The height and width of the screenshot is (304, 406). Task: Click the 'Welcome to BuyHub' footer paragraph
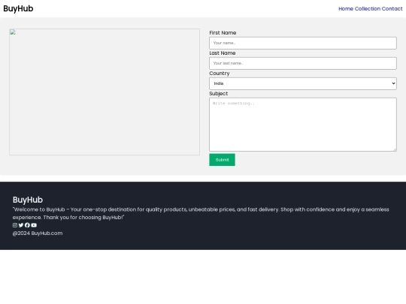[201, 213]
